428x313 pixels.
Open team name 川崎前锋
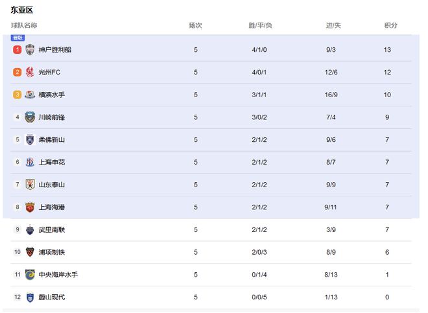click(x=52, y=117)
